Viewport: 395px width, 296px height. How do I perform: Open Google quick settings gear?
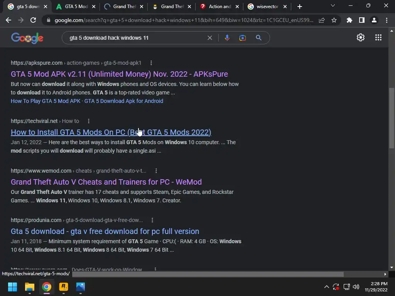[361, 37]
